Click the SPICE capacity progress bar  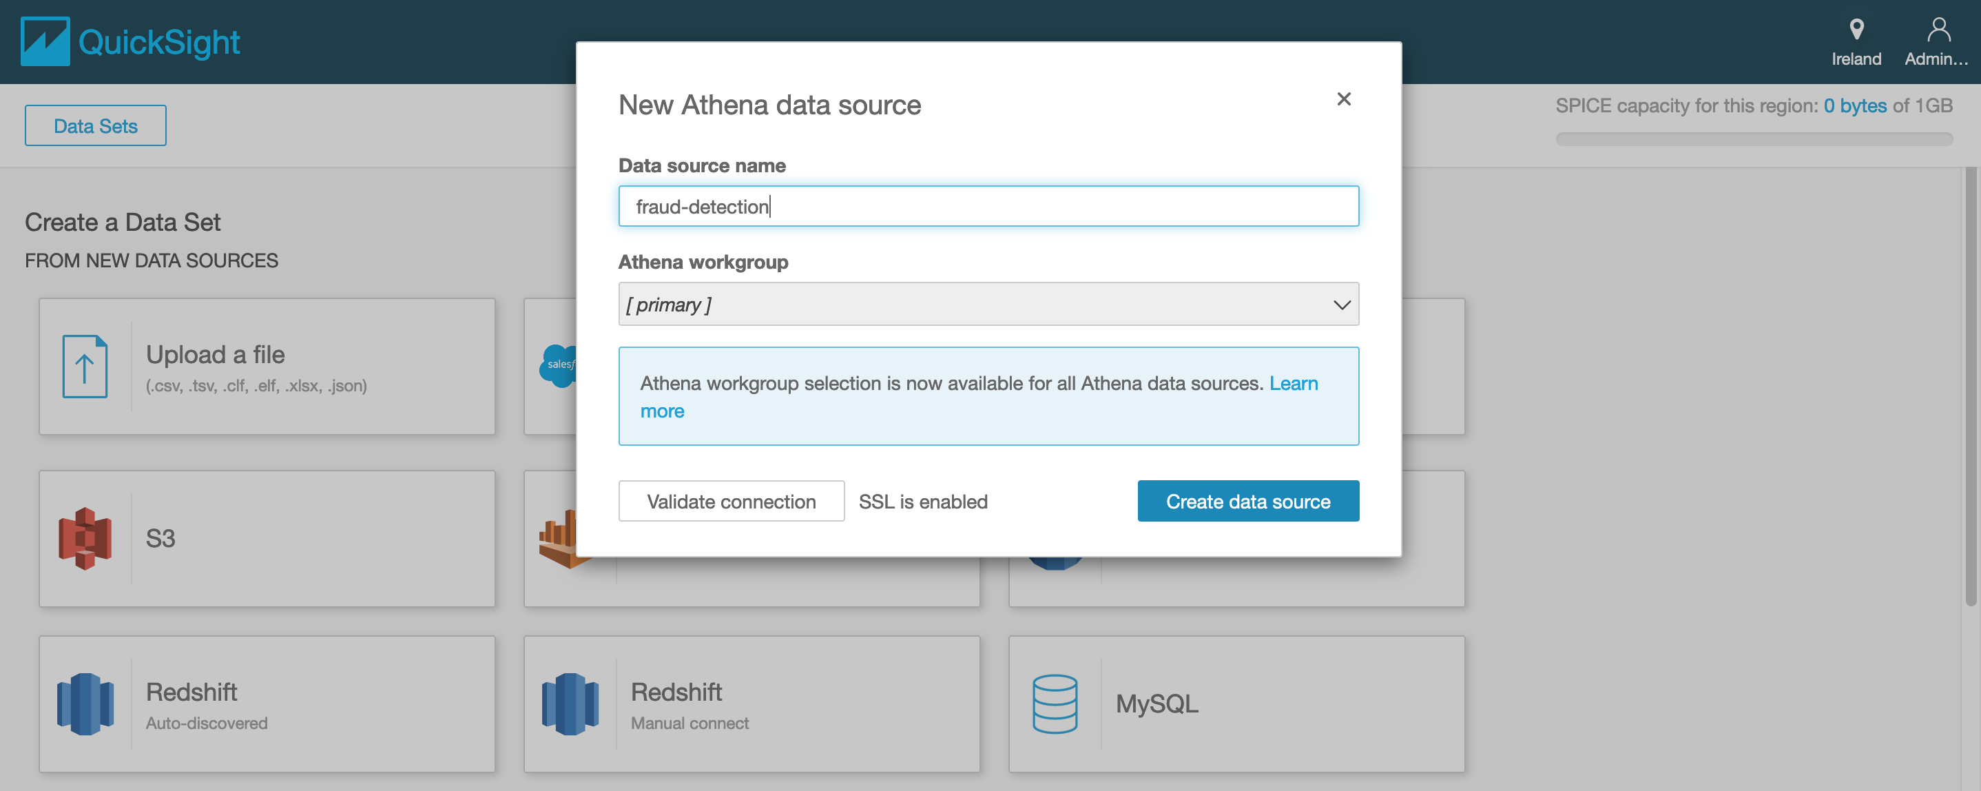[x=1754, y=139]
